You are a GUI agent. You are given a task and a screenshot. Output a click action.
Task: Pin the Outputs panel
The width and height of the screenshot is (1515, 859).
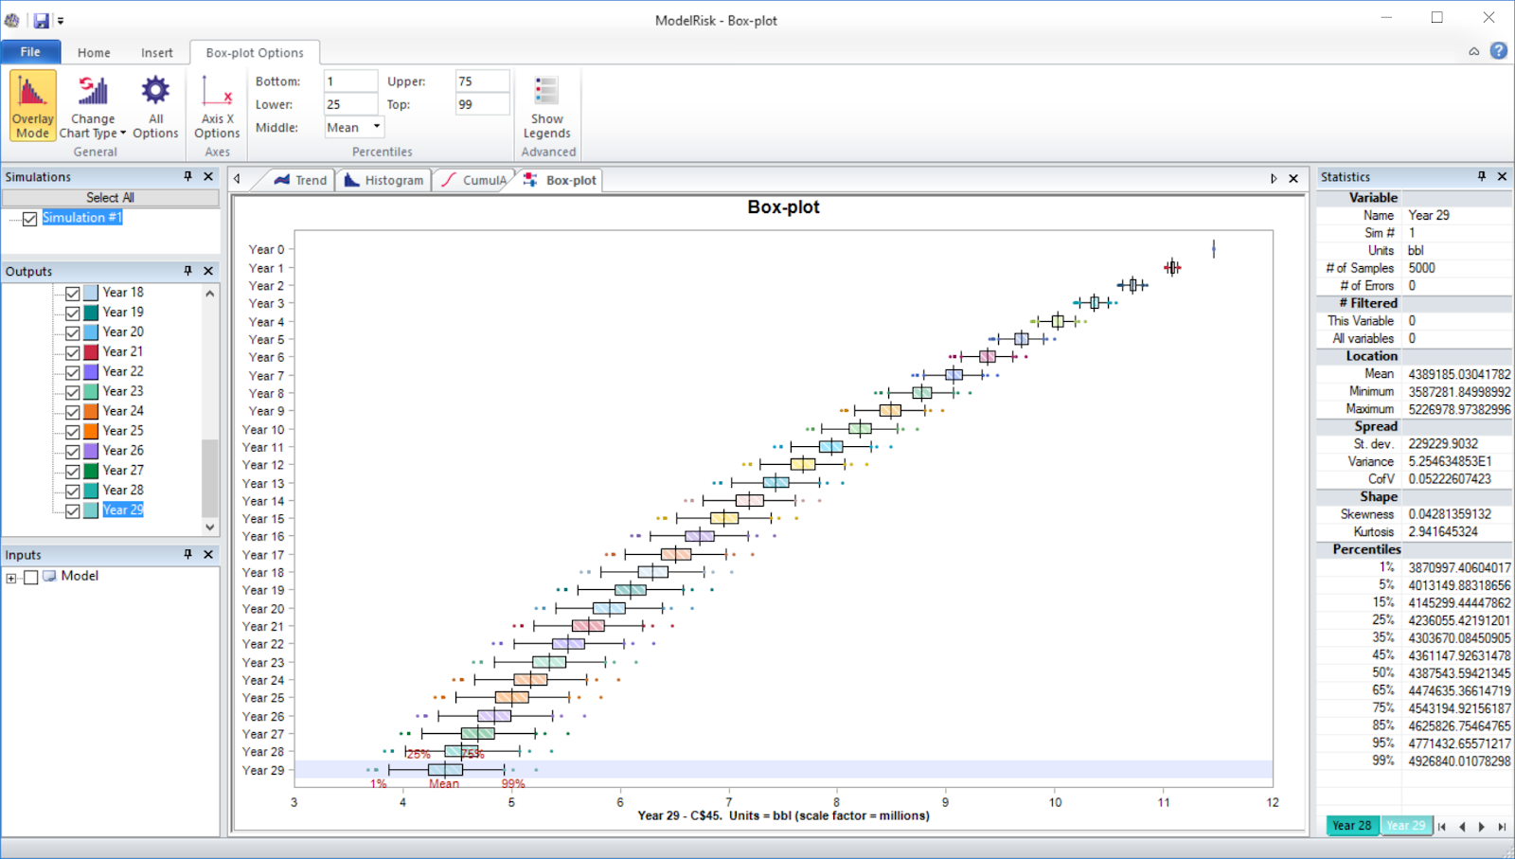187,271
